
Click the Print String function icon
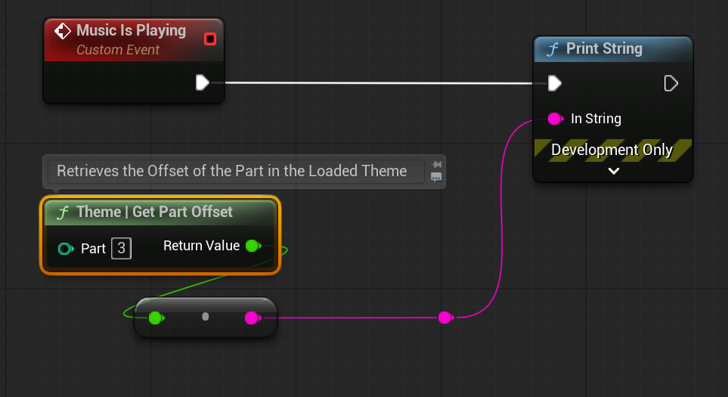552,49
